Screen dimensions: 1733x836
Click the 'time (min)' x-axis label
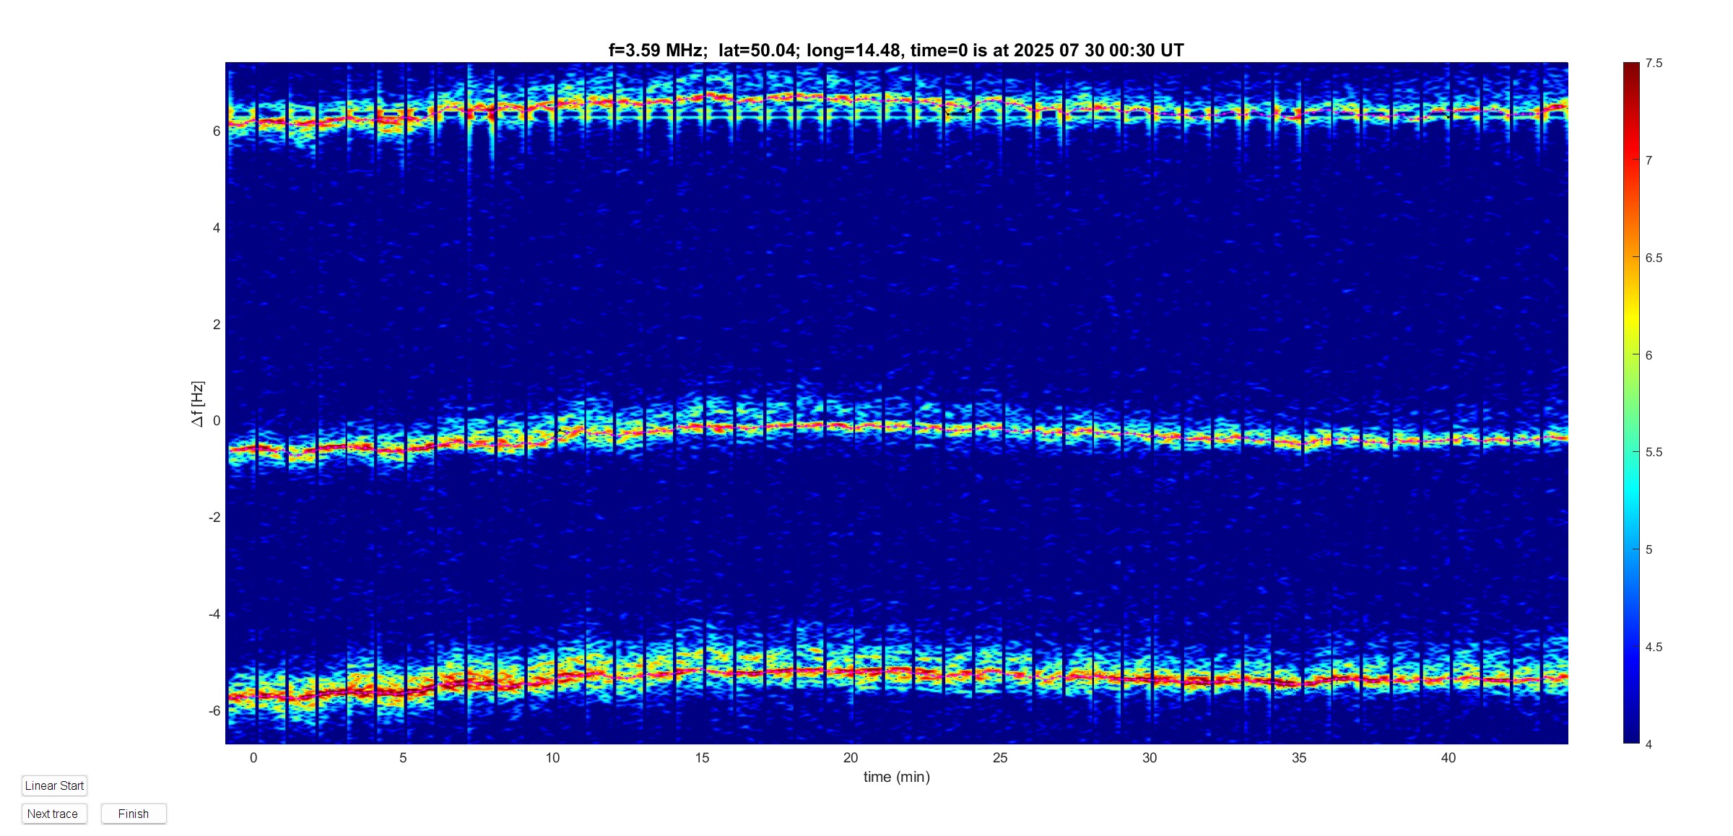click(896, 777)
